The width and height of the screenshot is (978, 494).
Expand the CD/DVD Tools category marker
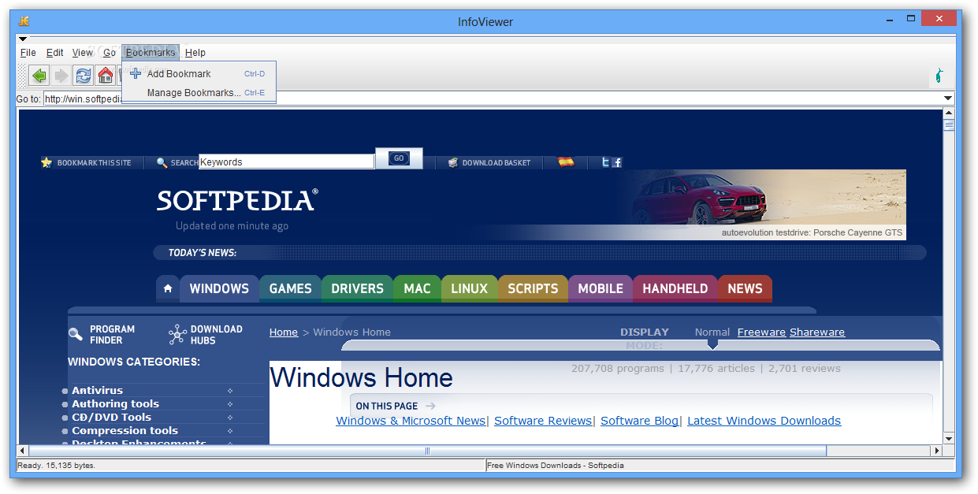[230, 418]
